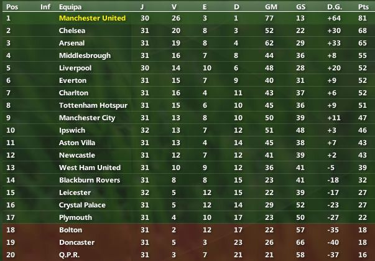Click the GM goals scored header
Screen dimensions: 375x261
pyautogui.click(x=271, y=6)
